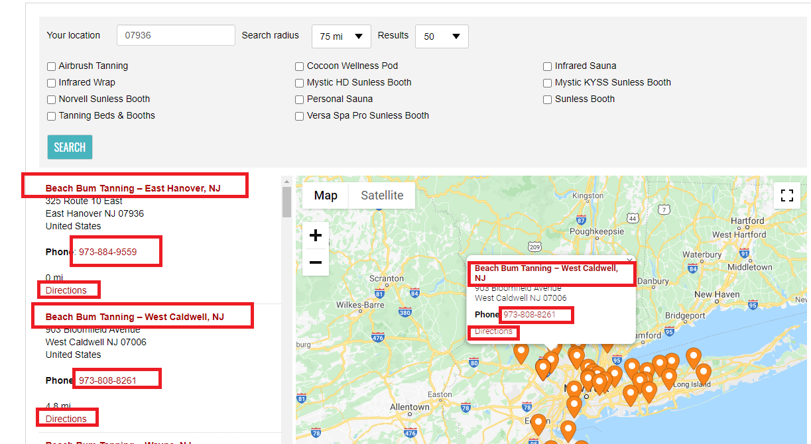Check the Cocoon Wellness Pod checkbox

point(300,66)
